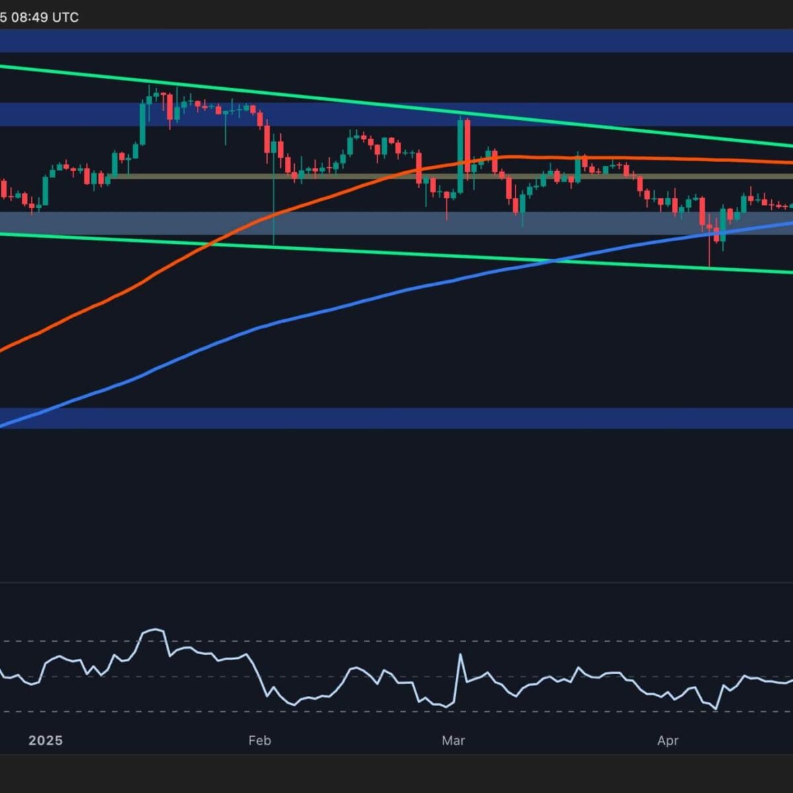Screen dimensions: 793x793
Task: Select the topmost blue resistance zone
Action: tap(397, 40)
